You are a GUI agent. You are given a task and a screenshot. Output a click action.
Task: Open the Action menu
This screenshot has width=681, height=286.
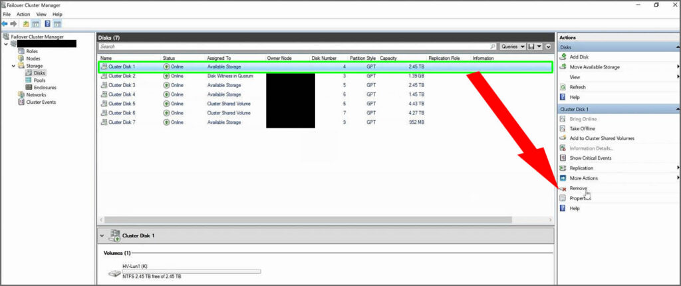pos(23,15)
